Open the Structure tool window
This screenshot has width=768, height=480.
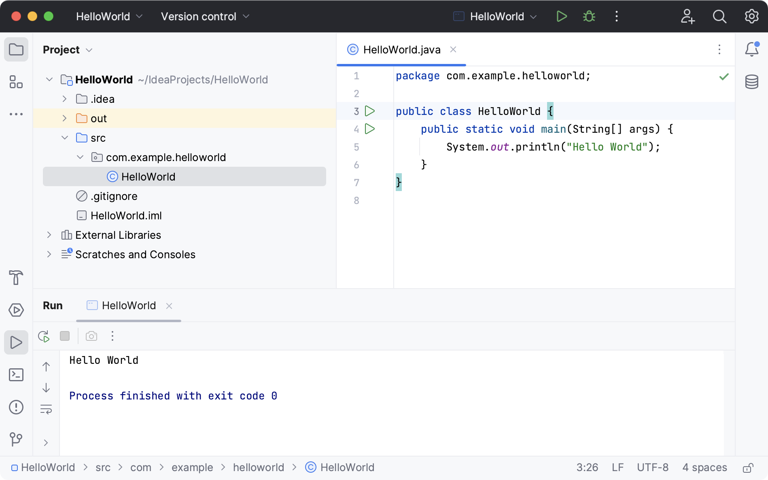(16, 83)
